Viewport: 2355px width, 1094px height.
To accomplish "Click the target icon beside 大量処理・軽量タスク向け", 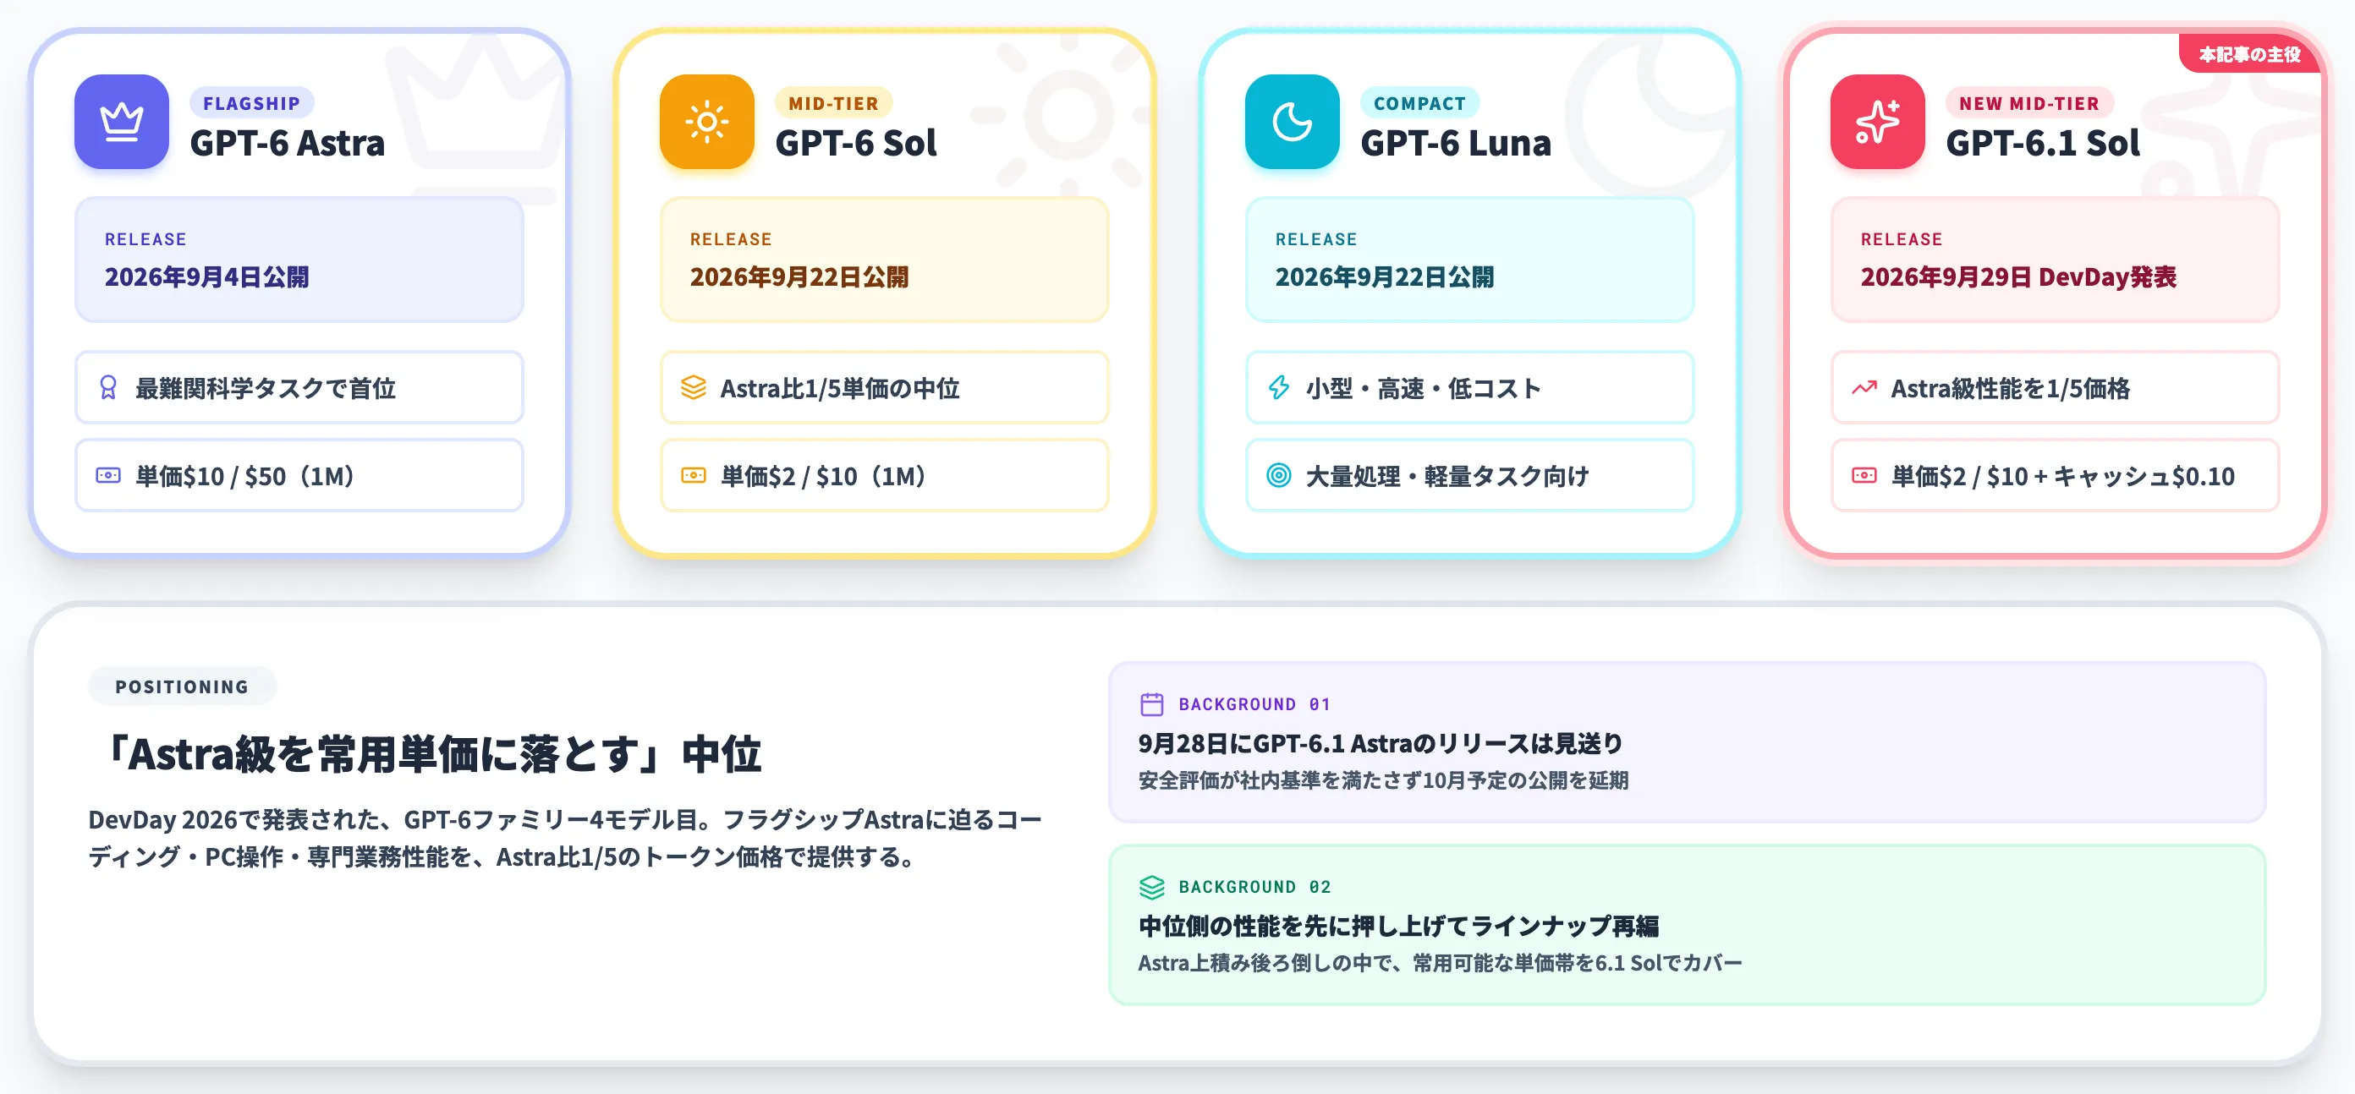I will point(1278,475).
